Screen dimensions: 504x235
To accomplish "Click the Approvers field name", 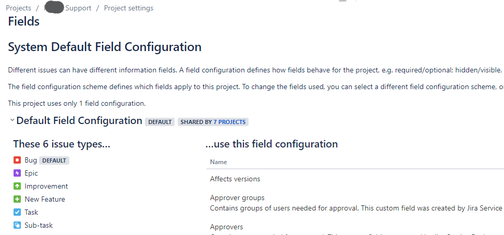I will pos(227,227).
